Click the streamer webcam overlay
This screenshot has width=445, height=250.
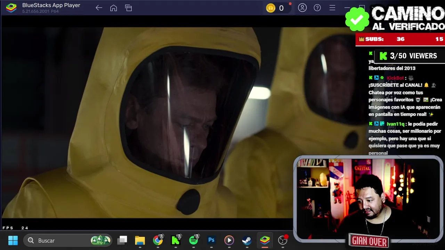tap(368, 199)
